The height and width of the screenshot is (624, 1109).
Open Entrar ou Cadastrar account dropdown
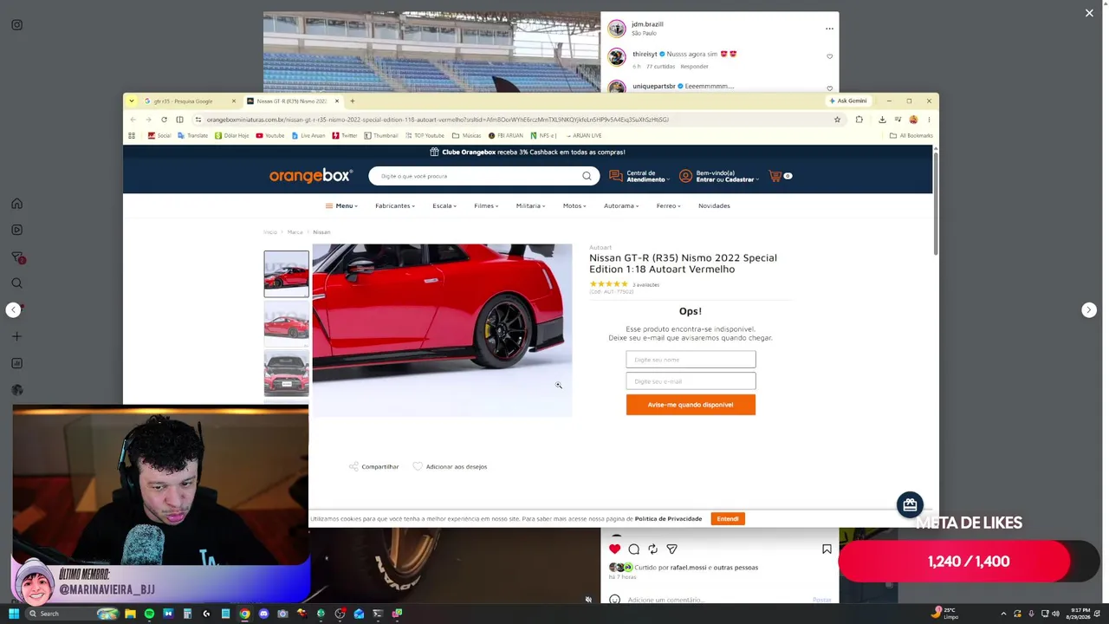[x=719, y=176]
